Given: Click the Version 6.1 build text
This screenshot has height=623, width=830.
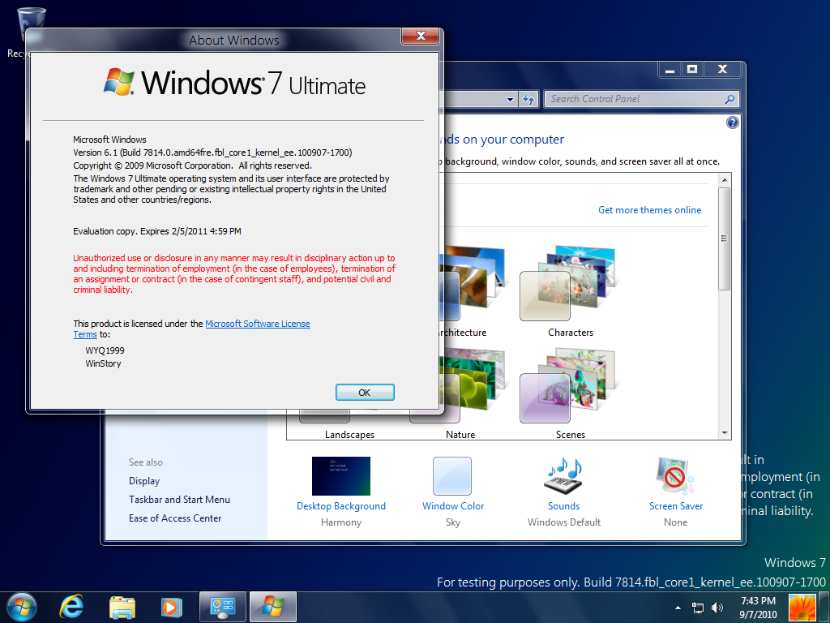Looking at the screenshot, I should 212,153.
